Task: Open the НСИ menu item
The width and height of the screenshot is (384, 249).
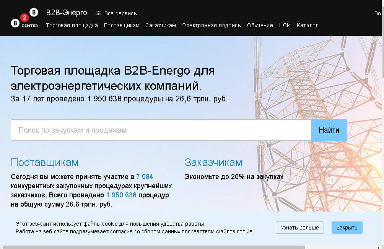Action: (285, 25)
